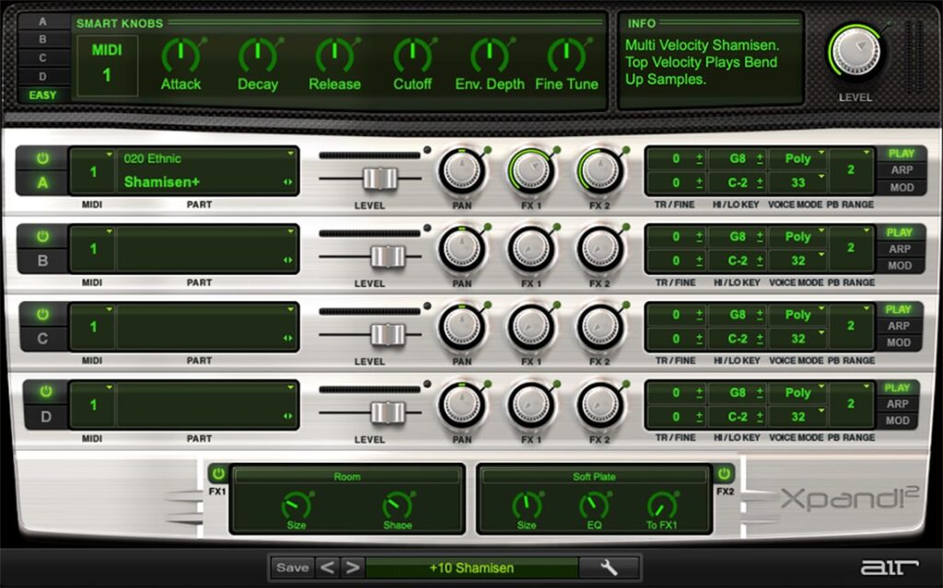Enable ARP mode for part A

click(x=902, y=170)
